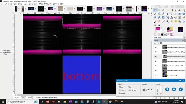186x104 pixels.
Task: Select the Eraser tool
Action: tap(159, 21)
